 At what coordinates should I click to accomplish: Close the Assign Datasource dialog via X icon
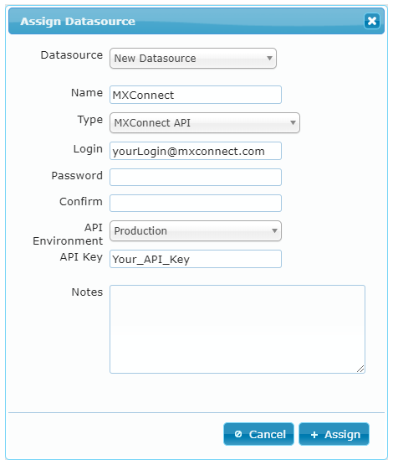click(x=372, y=21)
